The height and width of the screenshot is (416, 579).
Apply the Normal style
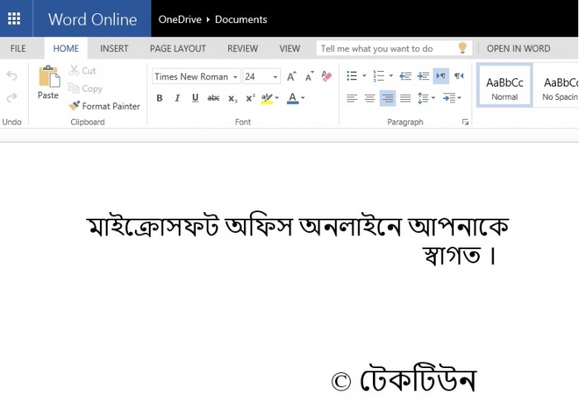505,86
